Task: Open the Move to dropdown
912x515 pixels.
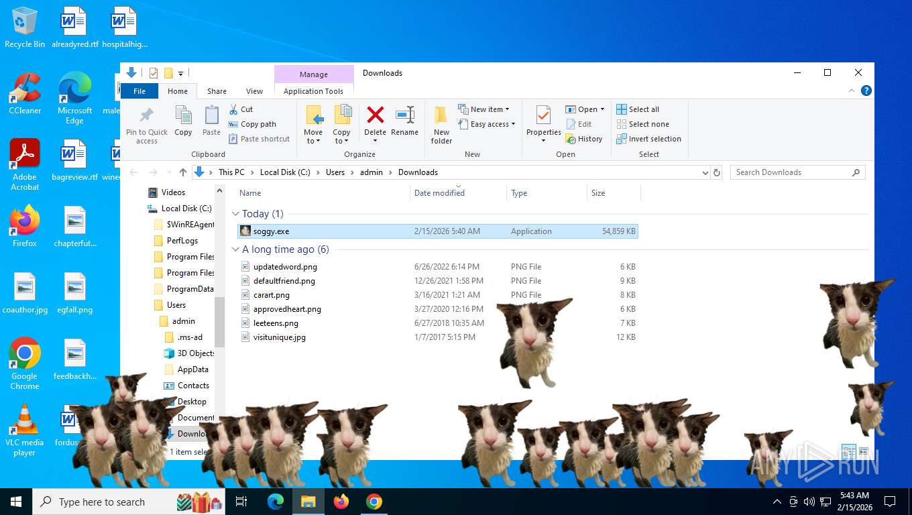Action: 313,125
